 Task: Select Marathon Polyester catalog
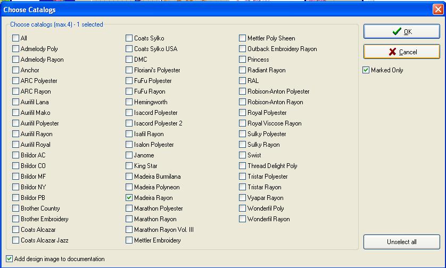point(129,208)
